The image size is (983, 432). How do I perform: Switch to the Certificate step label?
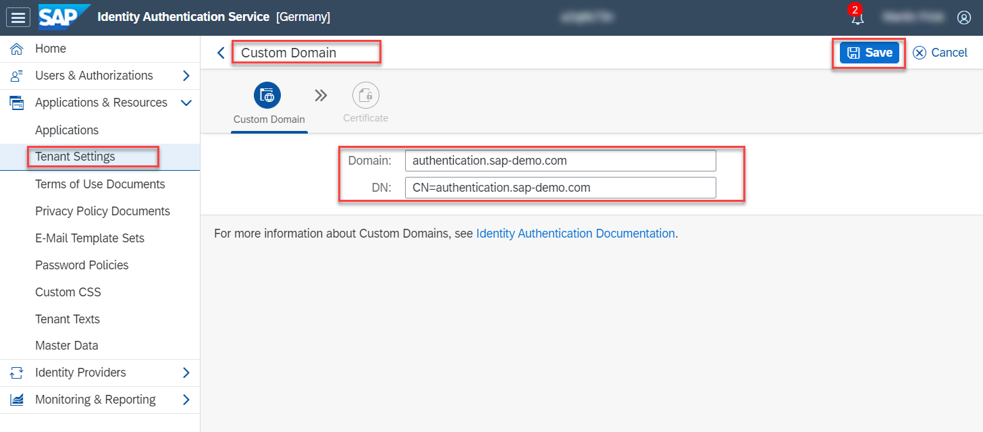(x=366, y=118)
